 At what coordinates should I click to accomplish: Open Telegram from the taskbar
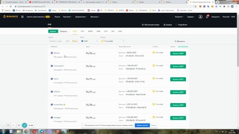coord(42,131)
